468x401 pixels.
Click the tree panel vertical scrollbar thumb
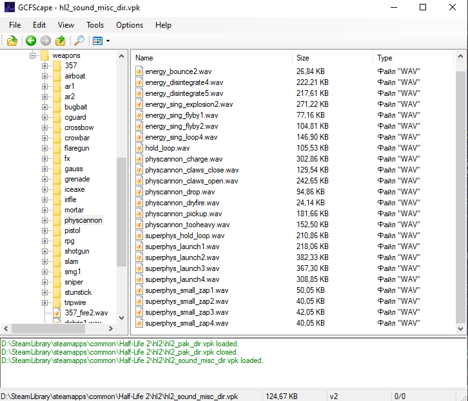pyautogui.click(x=121, y=212)
